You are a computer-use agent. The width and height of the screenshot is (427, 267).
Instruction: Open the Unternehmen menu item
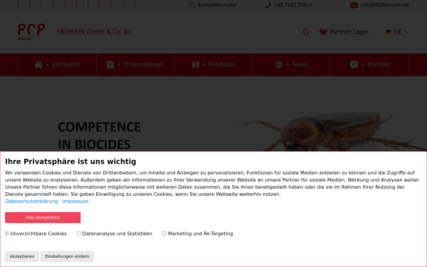click(x=135, y=65)
